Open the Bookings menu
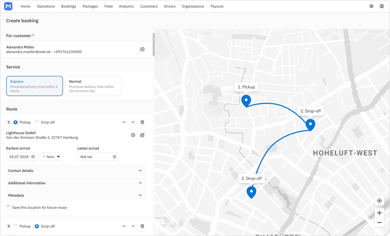 [69, 6]
